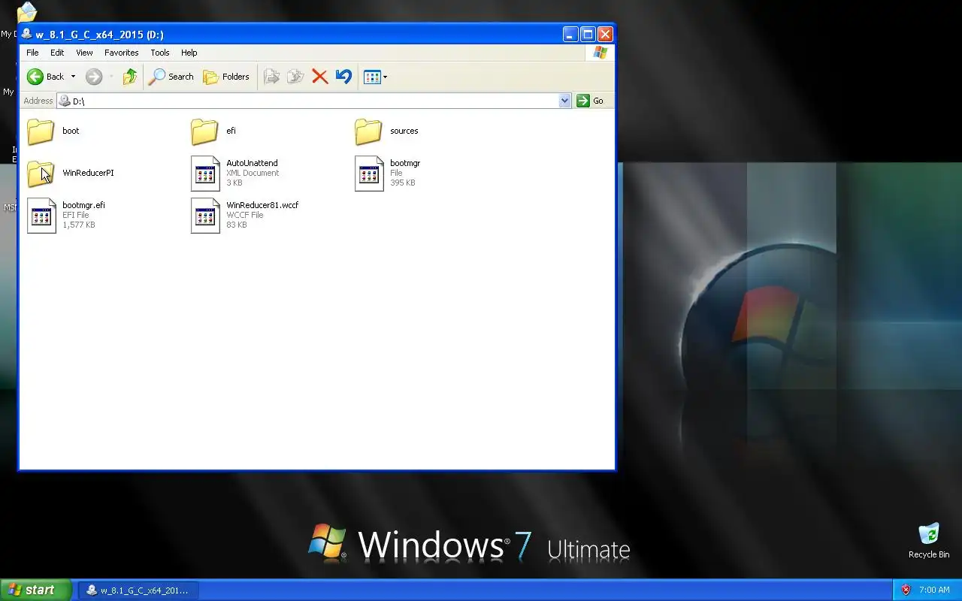
Task: Select the WinReducer81.wccf file icon
Action: coord(205,216)
